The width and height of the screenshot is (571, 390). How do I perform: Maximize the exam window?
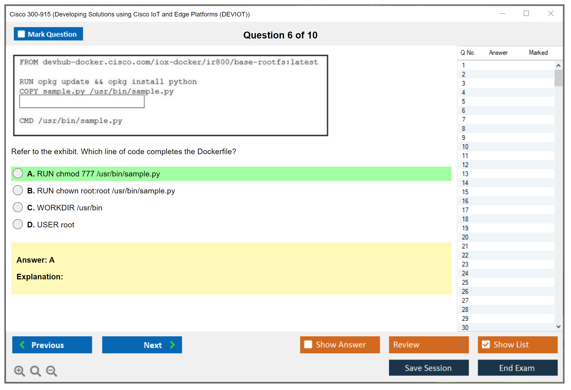(526, 14)
